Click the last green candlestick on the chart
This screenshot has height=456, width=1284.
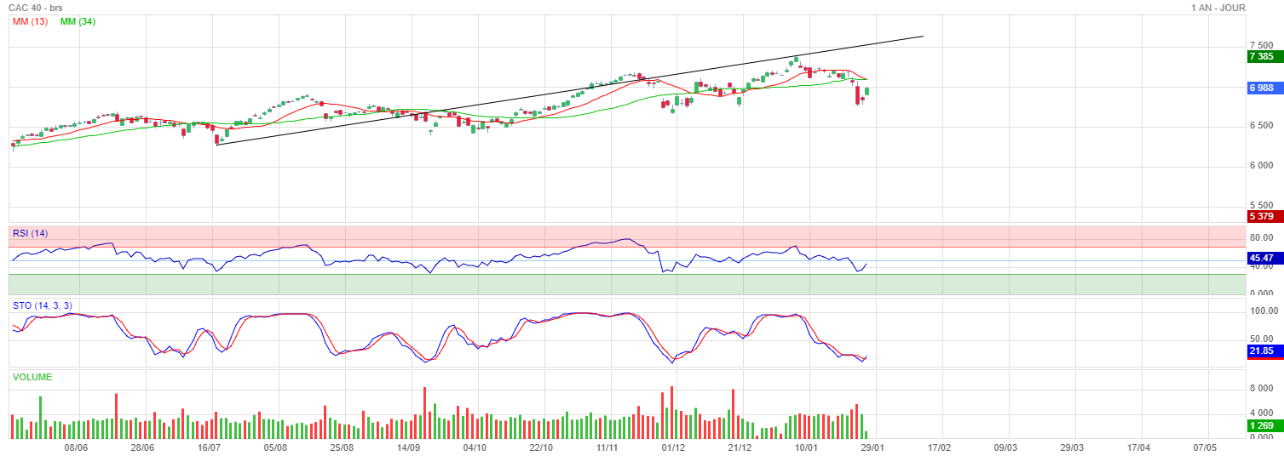click(x=867, y=91)
